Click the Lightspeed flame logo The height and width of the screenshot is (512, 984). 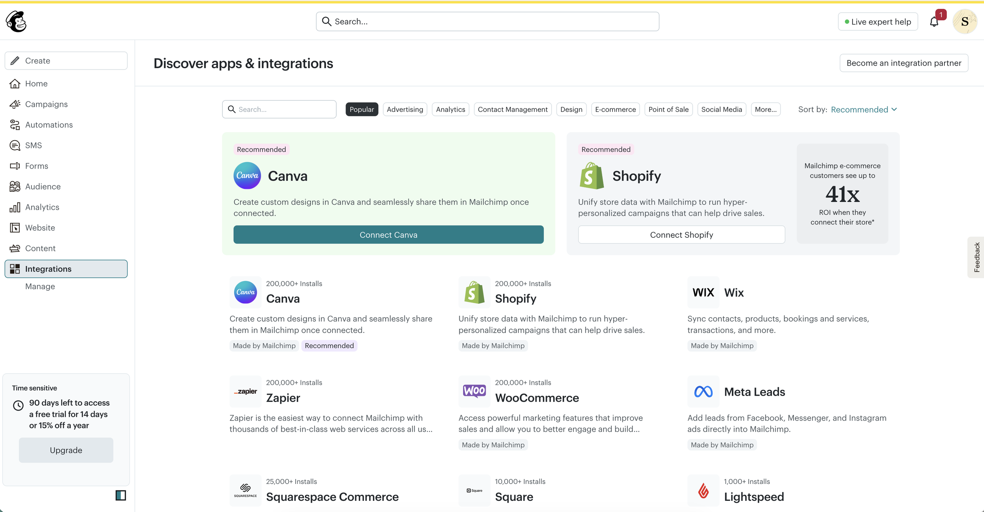(x=703, y=490)
